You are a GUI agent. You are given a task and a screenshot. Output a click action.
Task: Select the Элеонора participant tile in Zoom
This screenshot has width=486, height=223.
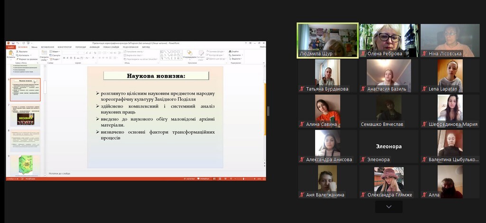tap(389, 146)
